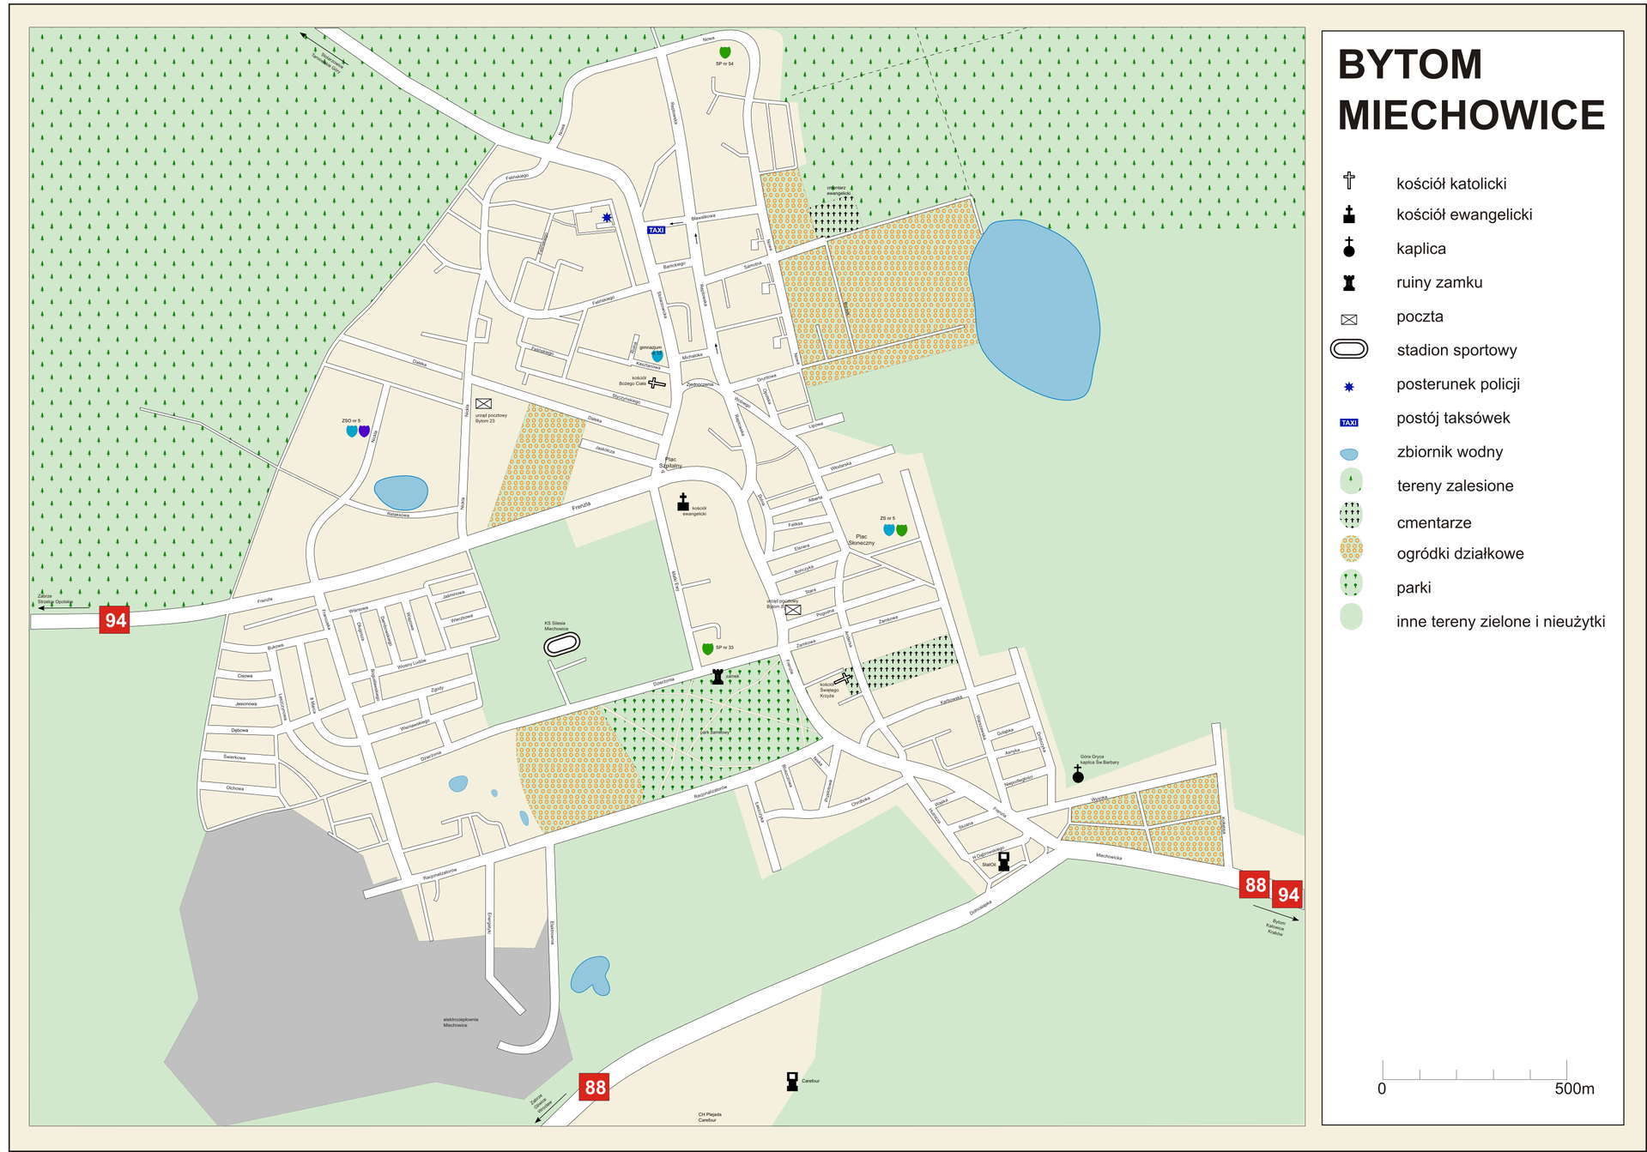
Task: Select the castle ruins icon beside zamek label
Action: click(718, 677)
